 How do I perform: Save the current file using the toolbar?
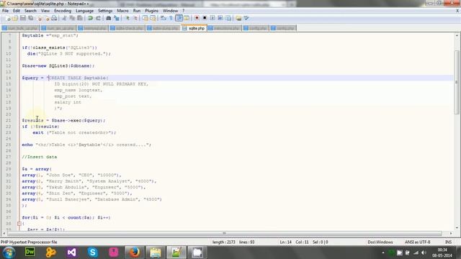coord(22,18)
